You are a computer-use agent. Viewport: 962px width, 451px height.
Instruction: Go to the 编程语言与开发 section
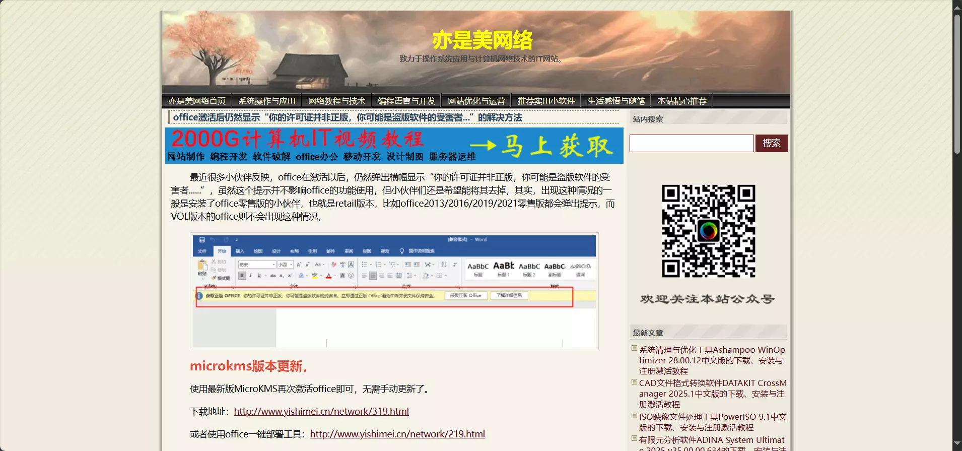[x=406, y=101]
